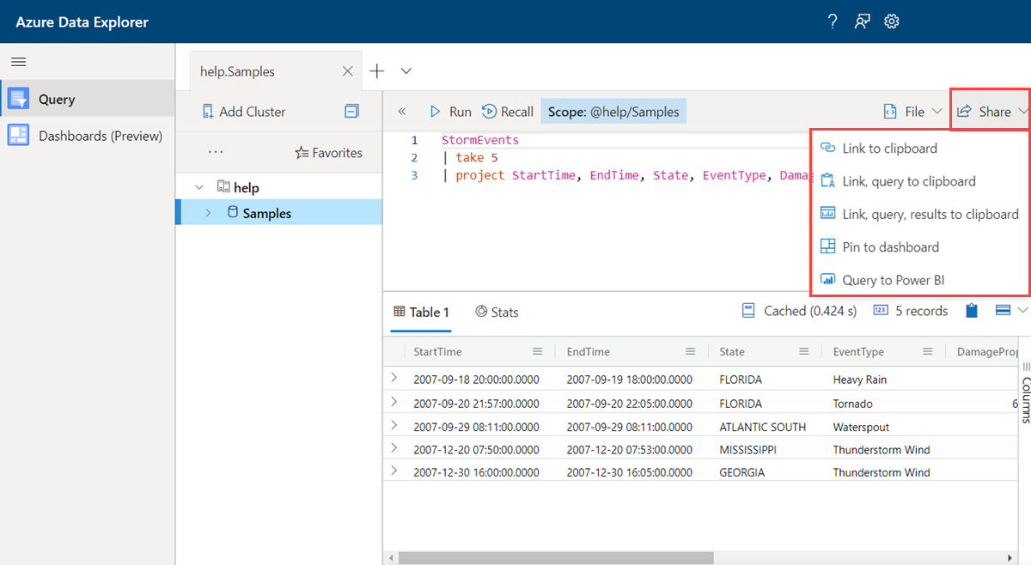Open the chevron next to the new tab button
Viewport: 1031px width, 565px height.
coord(406,71)
